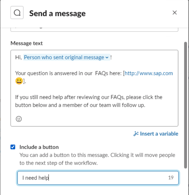
Task: Click the button description helper text
Action: 97,159
